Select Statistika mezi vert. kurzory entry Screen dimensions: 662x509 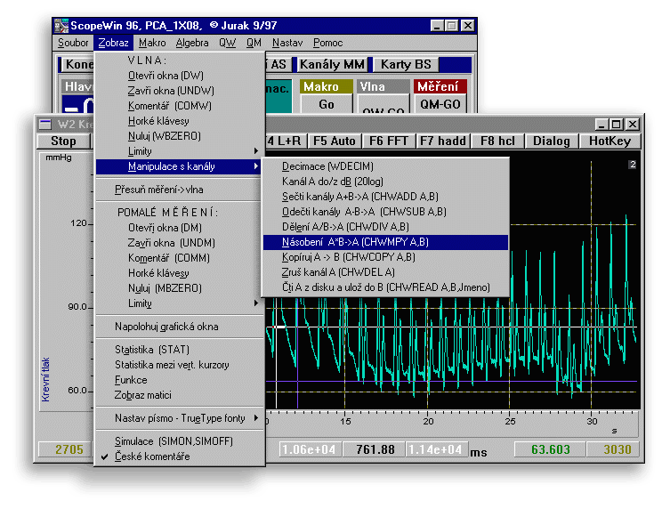tap(180, 365)
